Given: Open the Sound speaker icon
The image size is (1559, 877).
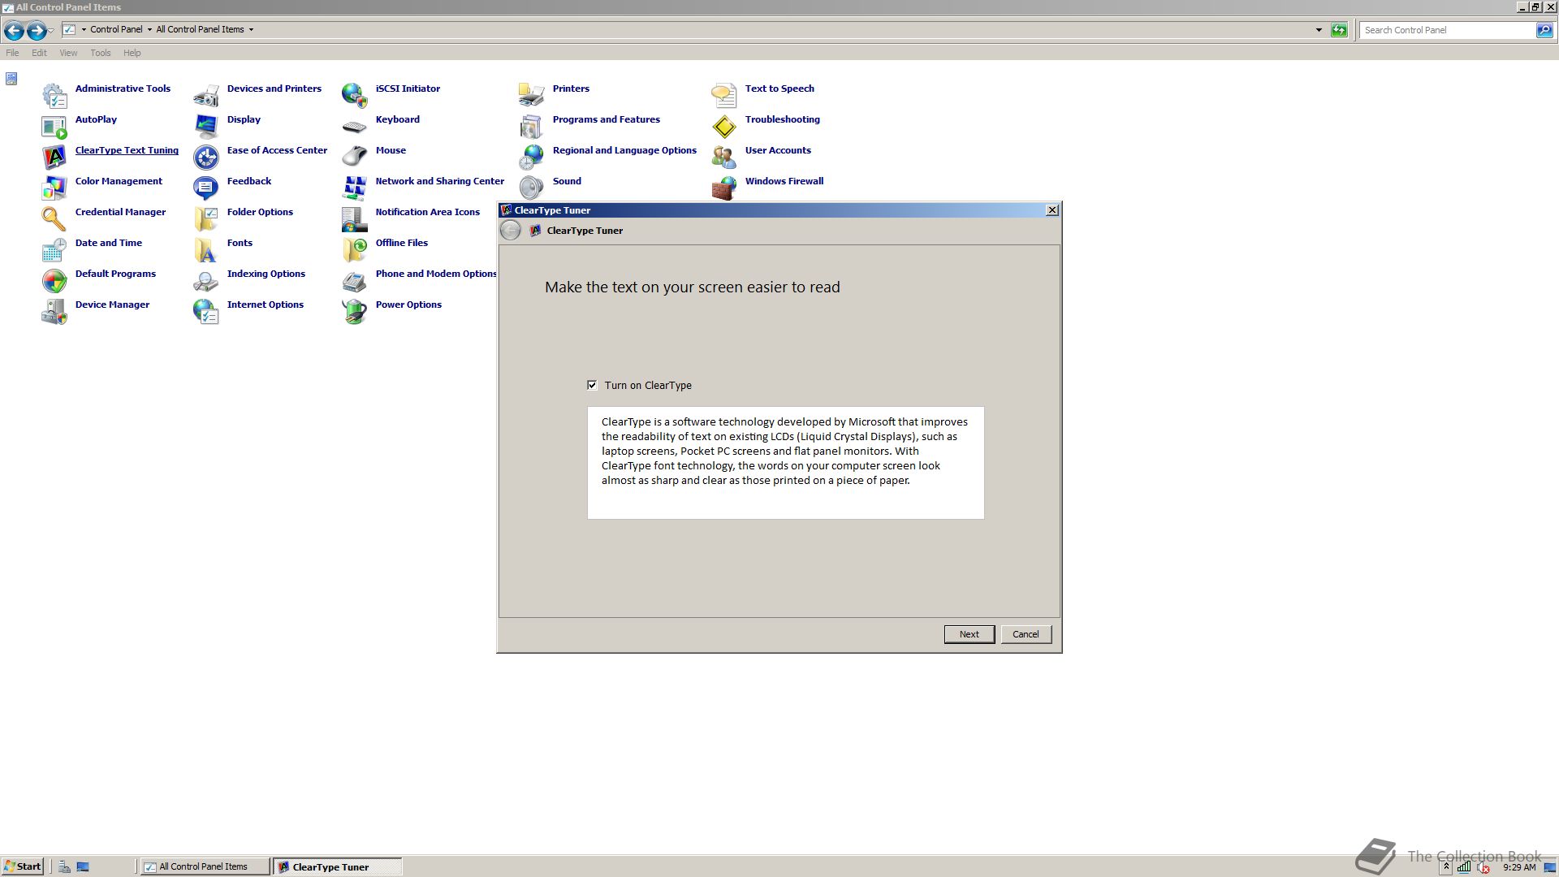Looking at the screenshot, I should point(532,188).
